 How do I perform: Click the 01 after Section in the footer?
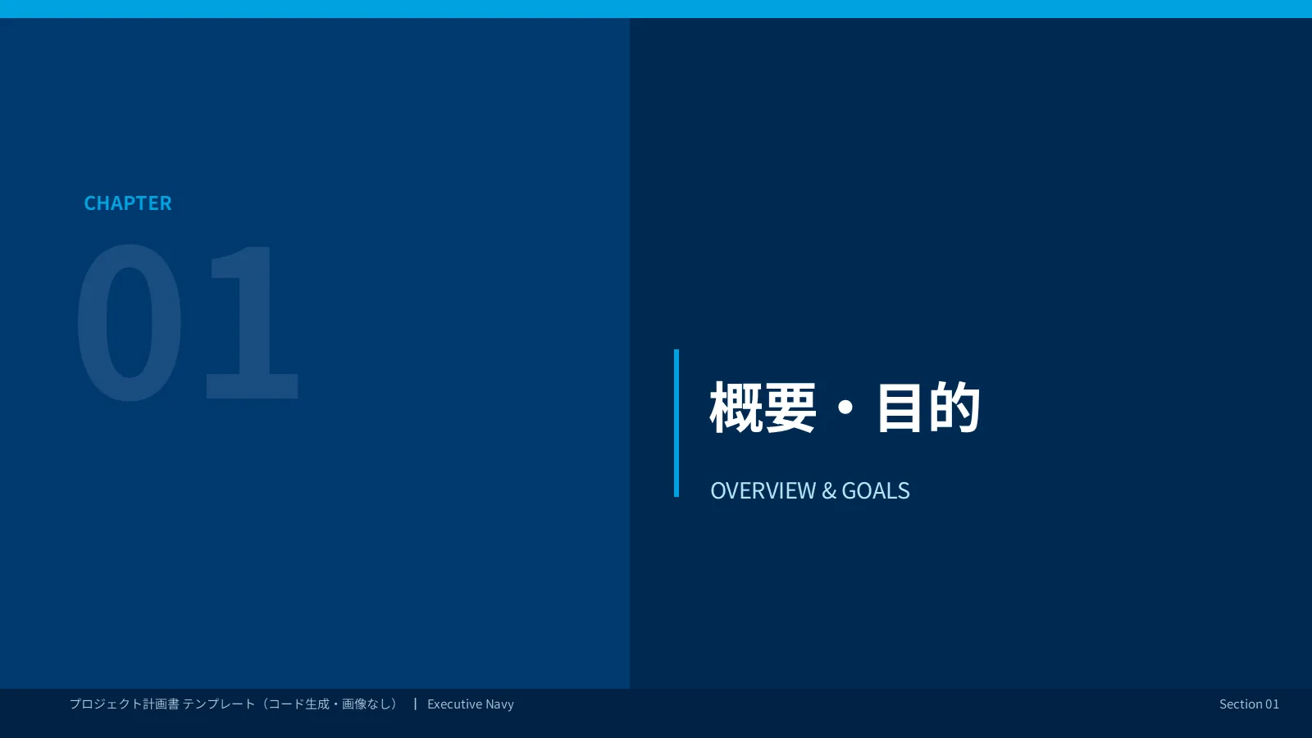tap(1272, 704)
